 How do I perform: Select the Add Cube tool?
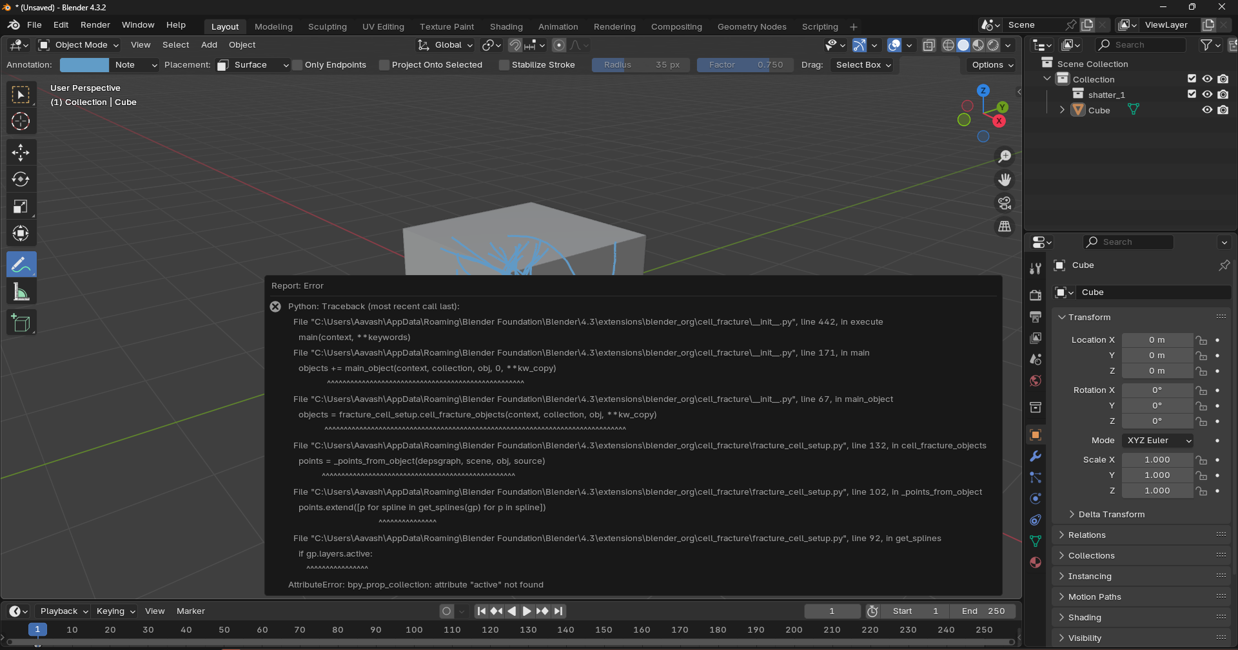pos(21,323)
